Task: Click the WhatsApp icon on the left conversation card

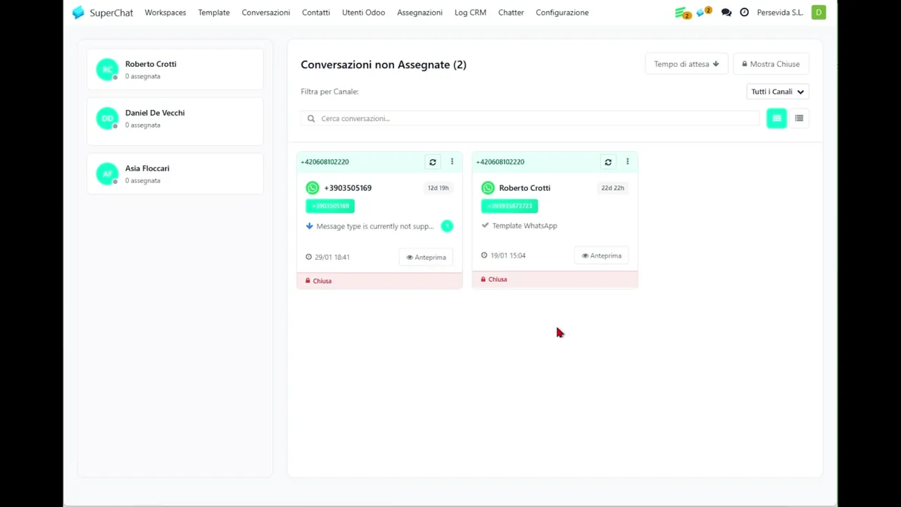Action: (x=312, y=187)
